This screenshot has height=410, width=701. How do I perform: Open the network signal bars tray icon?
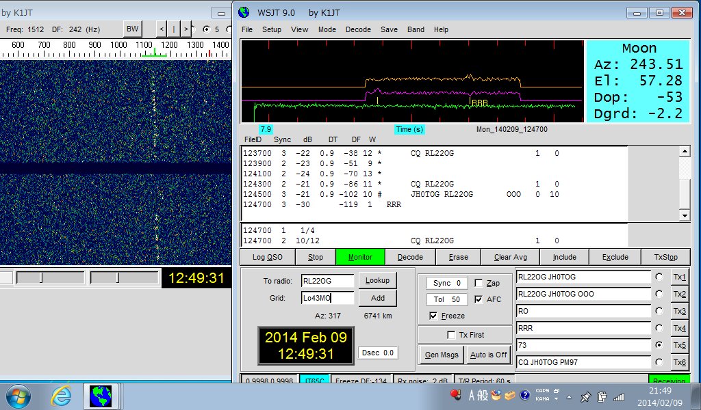click(619, 396)
